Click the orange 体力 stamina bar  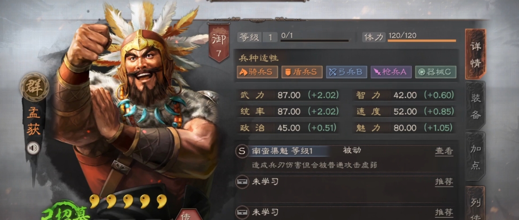pos(422,41)
